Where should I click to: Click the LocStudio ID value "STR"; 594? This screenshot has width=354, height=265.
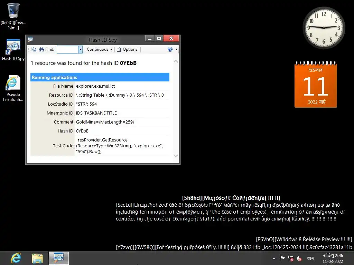pos(86,104)
